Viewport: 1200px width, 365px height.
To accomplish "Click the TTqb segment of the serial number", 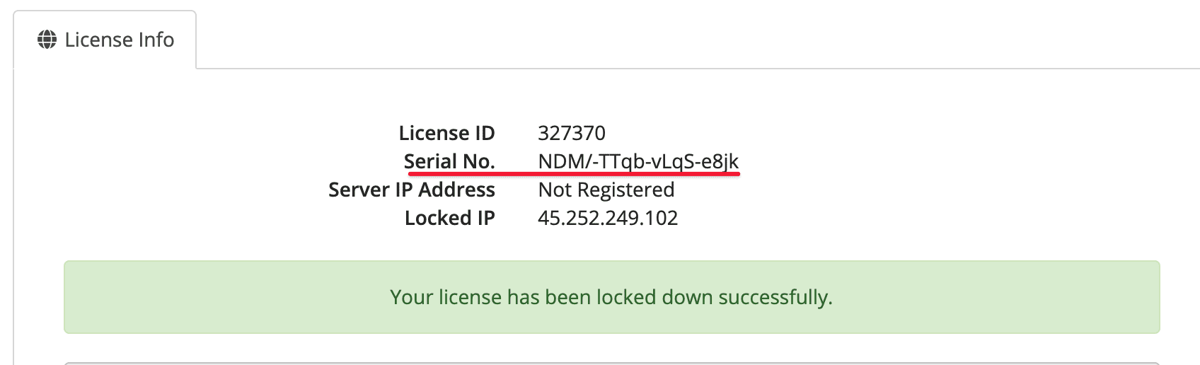I will point(622,161).
